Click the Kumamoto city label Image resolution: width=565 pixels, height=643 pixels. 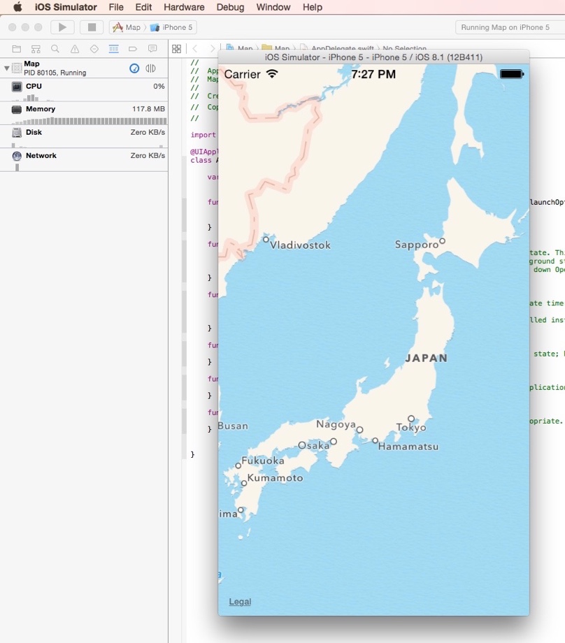tap(275, 478)
